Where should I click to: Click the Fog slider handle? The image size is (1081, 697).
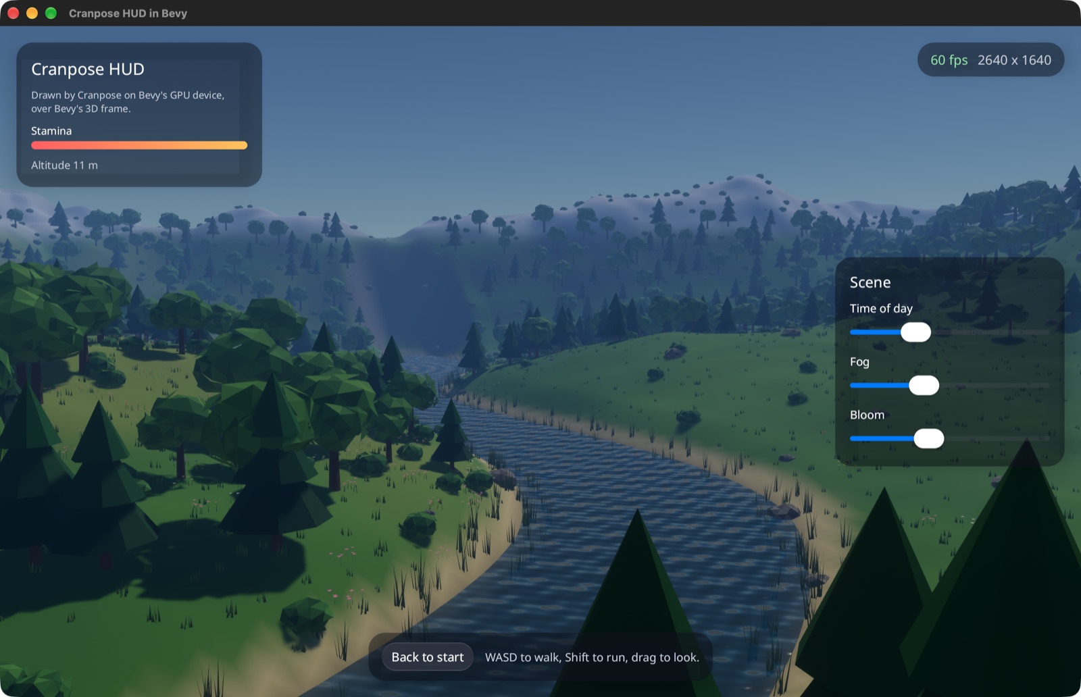pyautogui.click(x=924, y=386)
